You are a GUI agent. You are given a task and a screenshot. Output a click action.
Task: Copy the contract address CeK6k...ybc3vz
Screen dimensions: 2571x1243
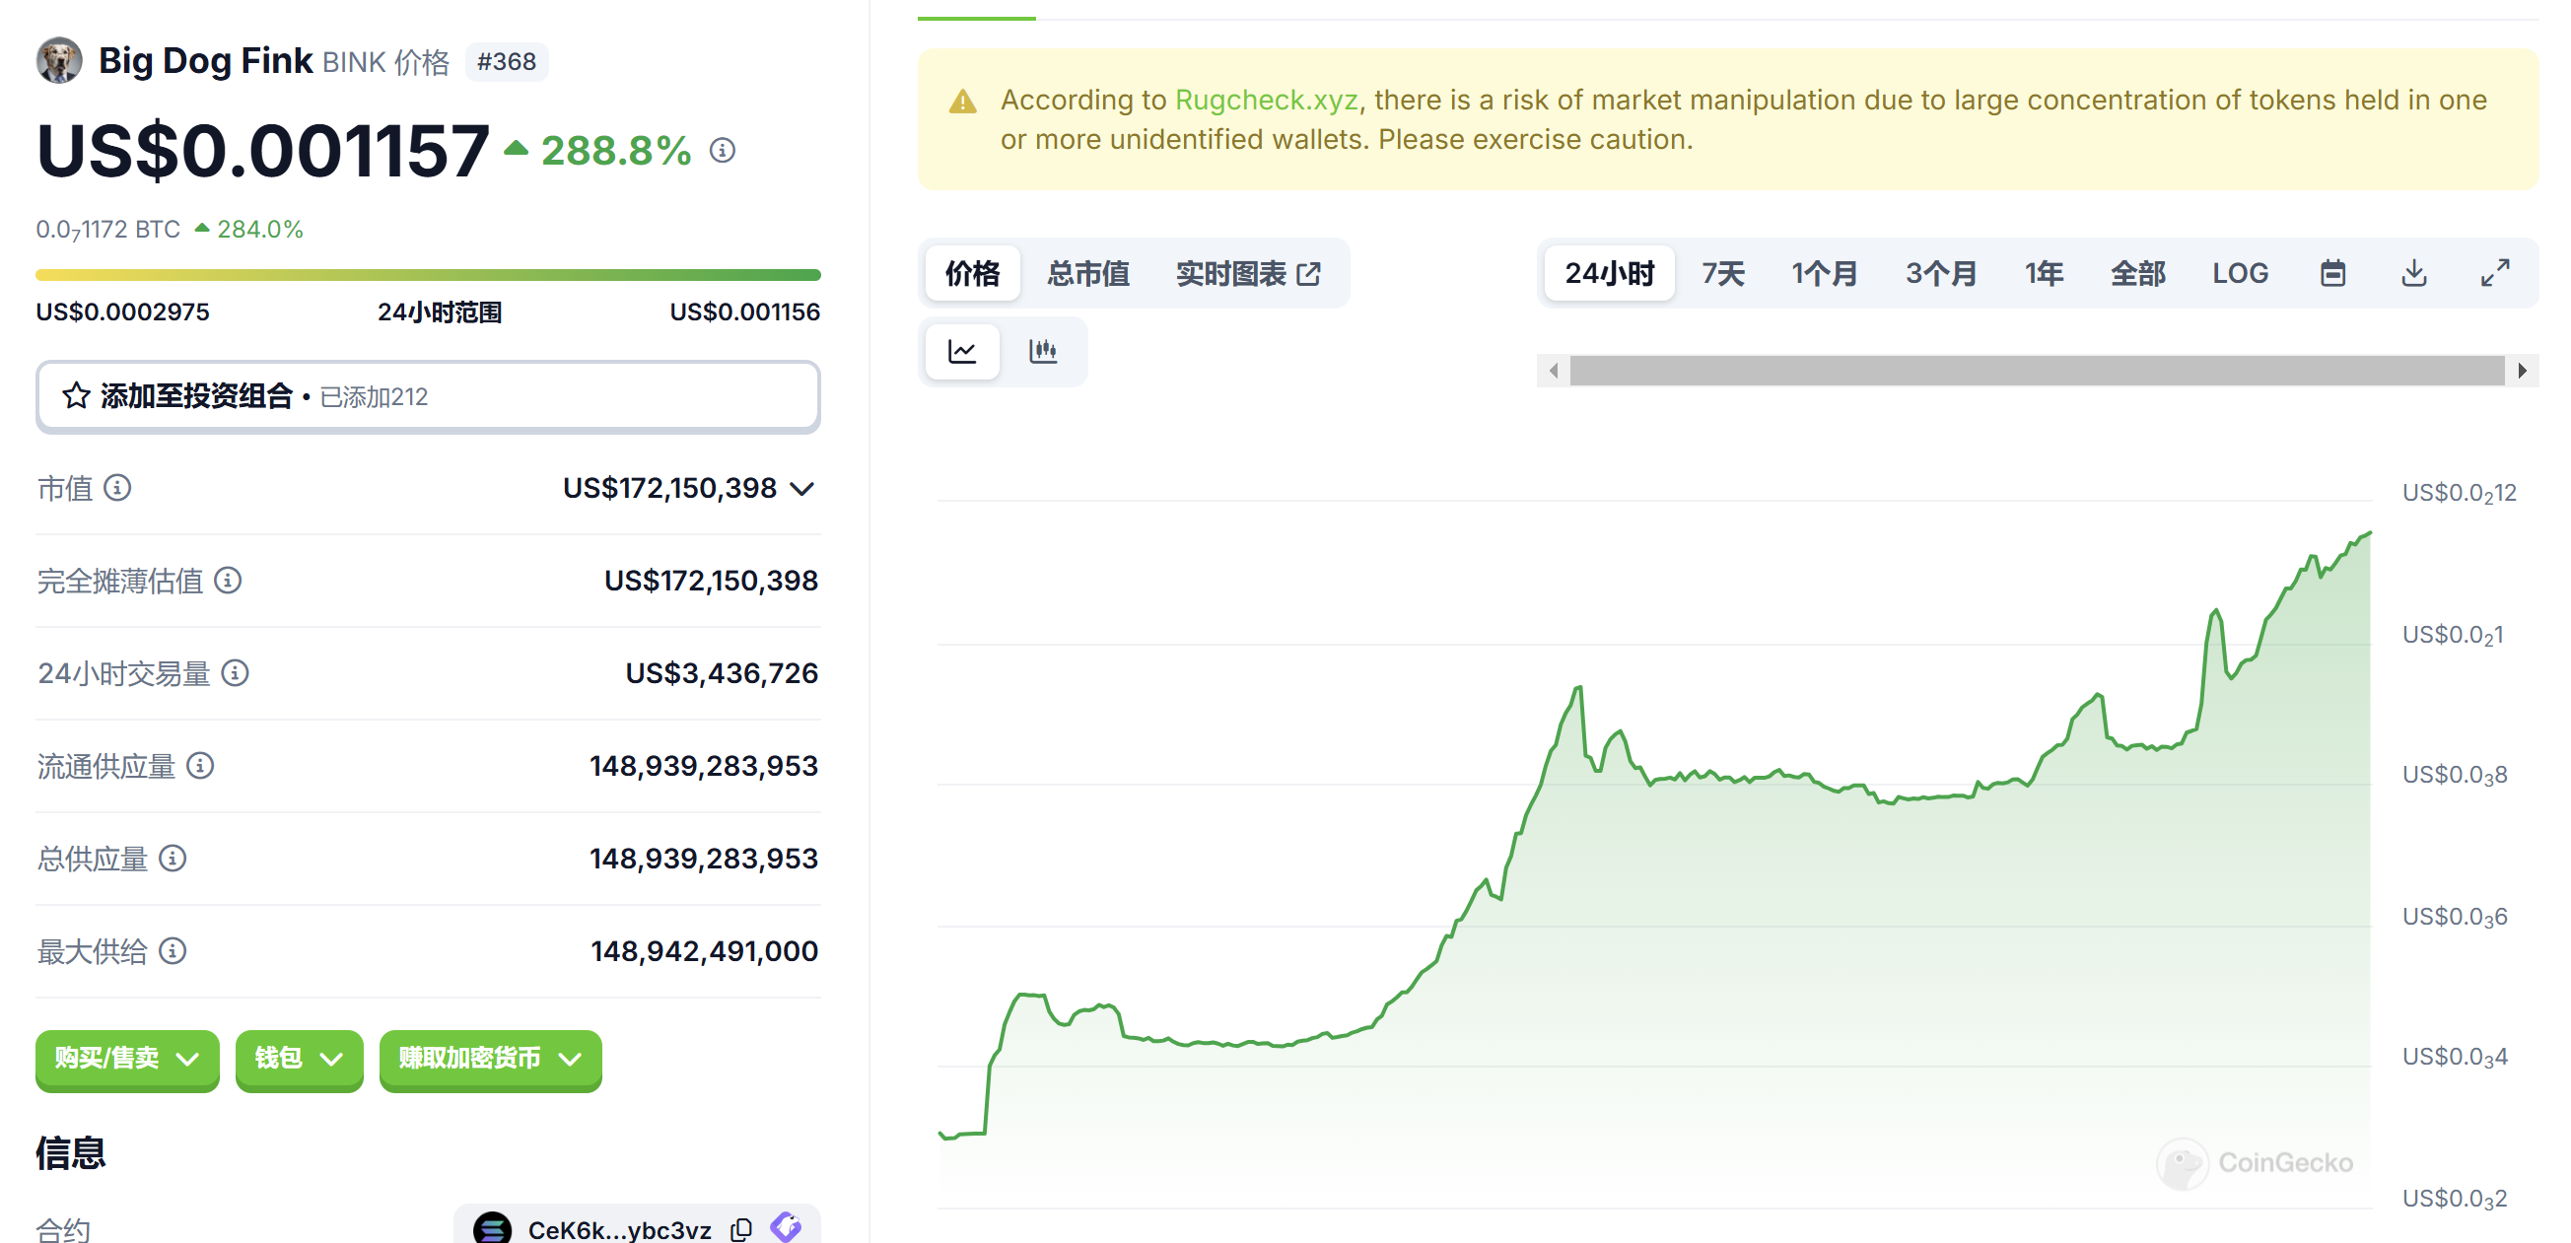point(741,1229)
